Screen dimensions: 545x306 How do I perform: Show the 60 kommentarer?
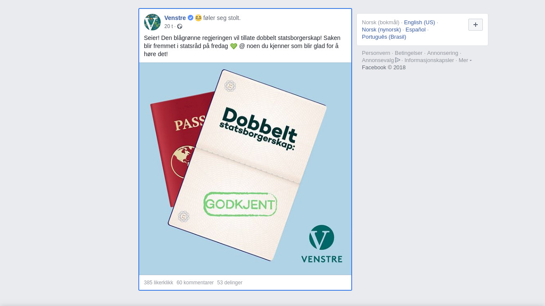tap(195, 283)
